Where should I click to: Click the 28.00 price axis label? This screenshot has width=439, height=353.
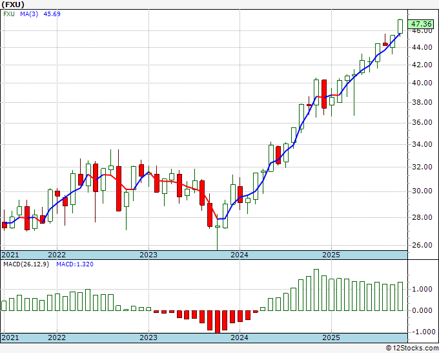422,217
